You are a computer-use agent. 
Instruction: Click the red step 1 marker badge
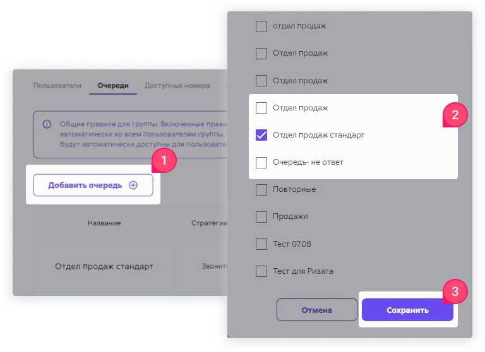click(x=164, y=160)
